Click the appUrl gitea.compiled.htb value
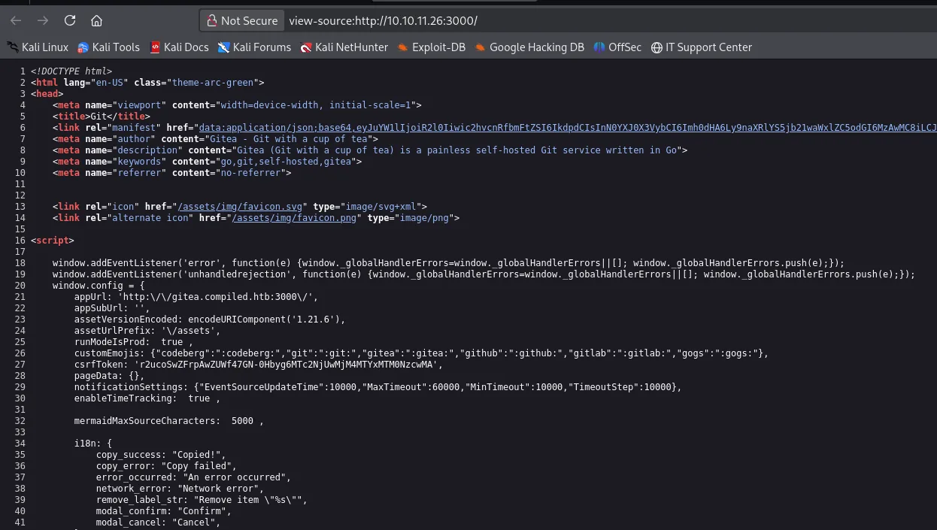This screenshot has height=530, width=937. coord(214,297)
